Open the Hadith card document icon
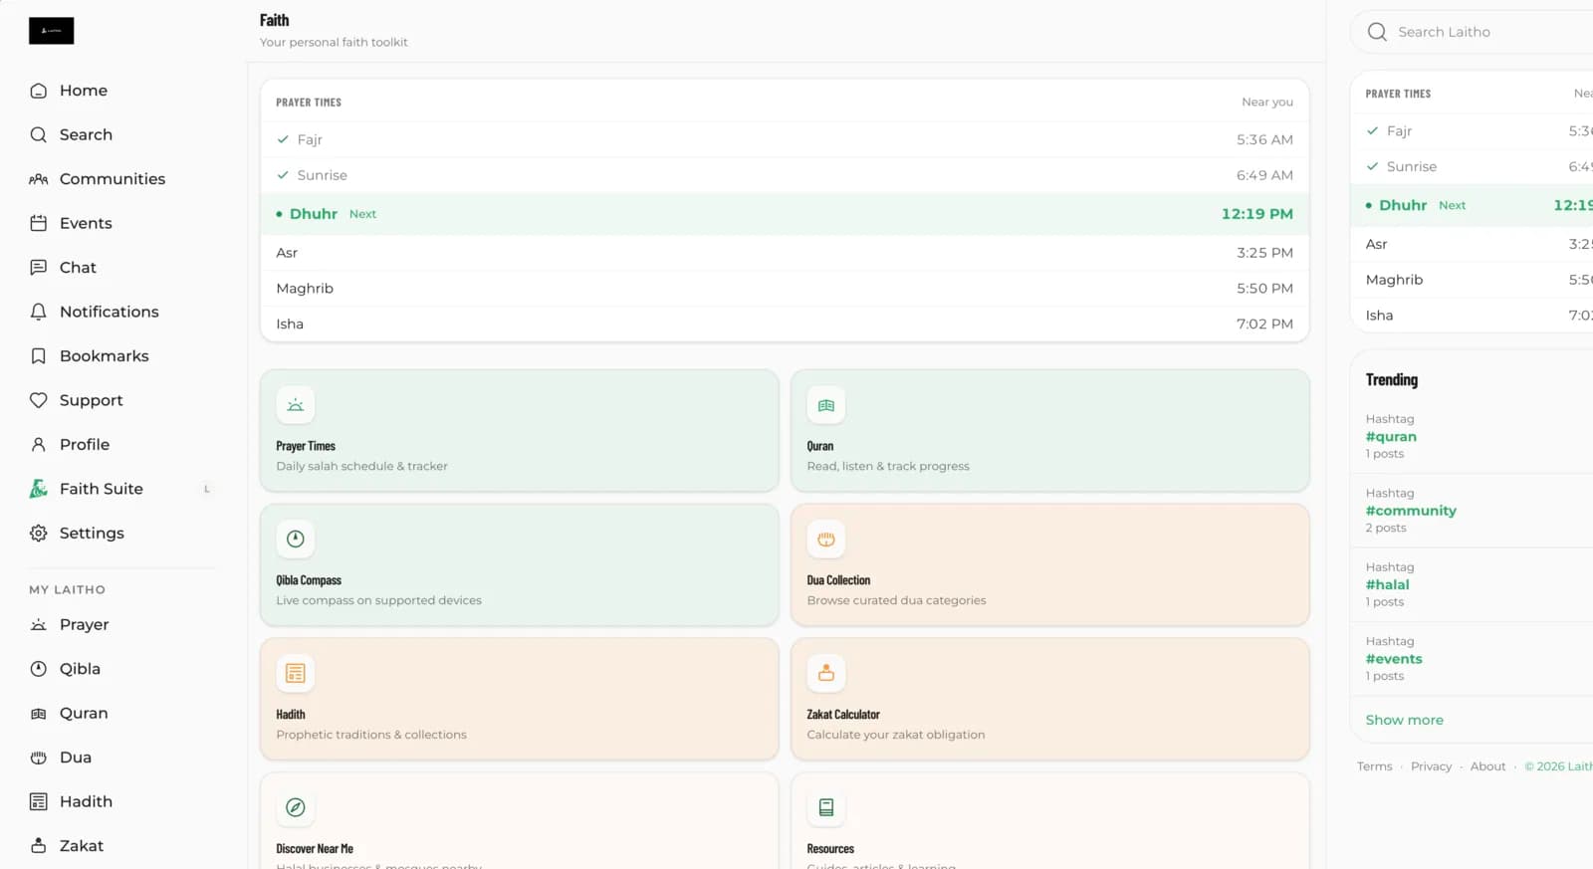1593x869 pixels. click(x=296, y=673)
